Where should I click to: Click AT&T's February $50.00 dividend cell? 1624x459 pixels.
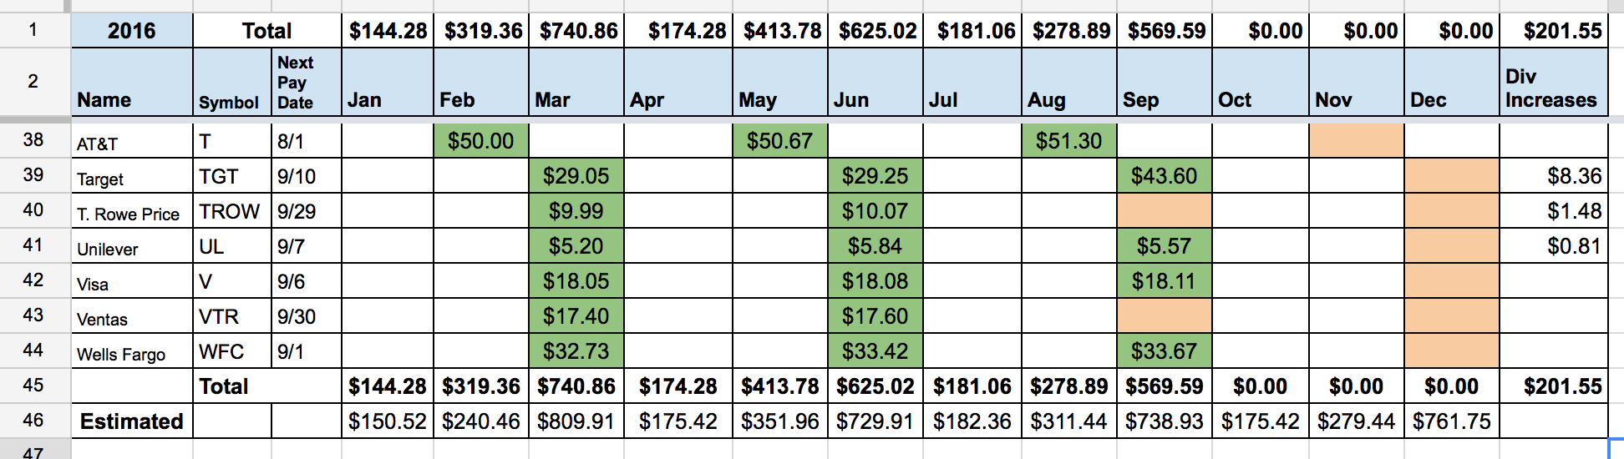coord(480,141)
